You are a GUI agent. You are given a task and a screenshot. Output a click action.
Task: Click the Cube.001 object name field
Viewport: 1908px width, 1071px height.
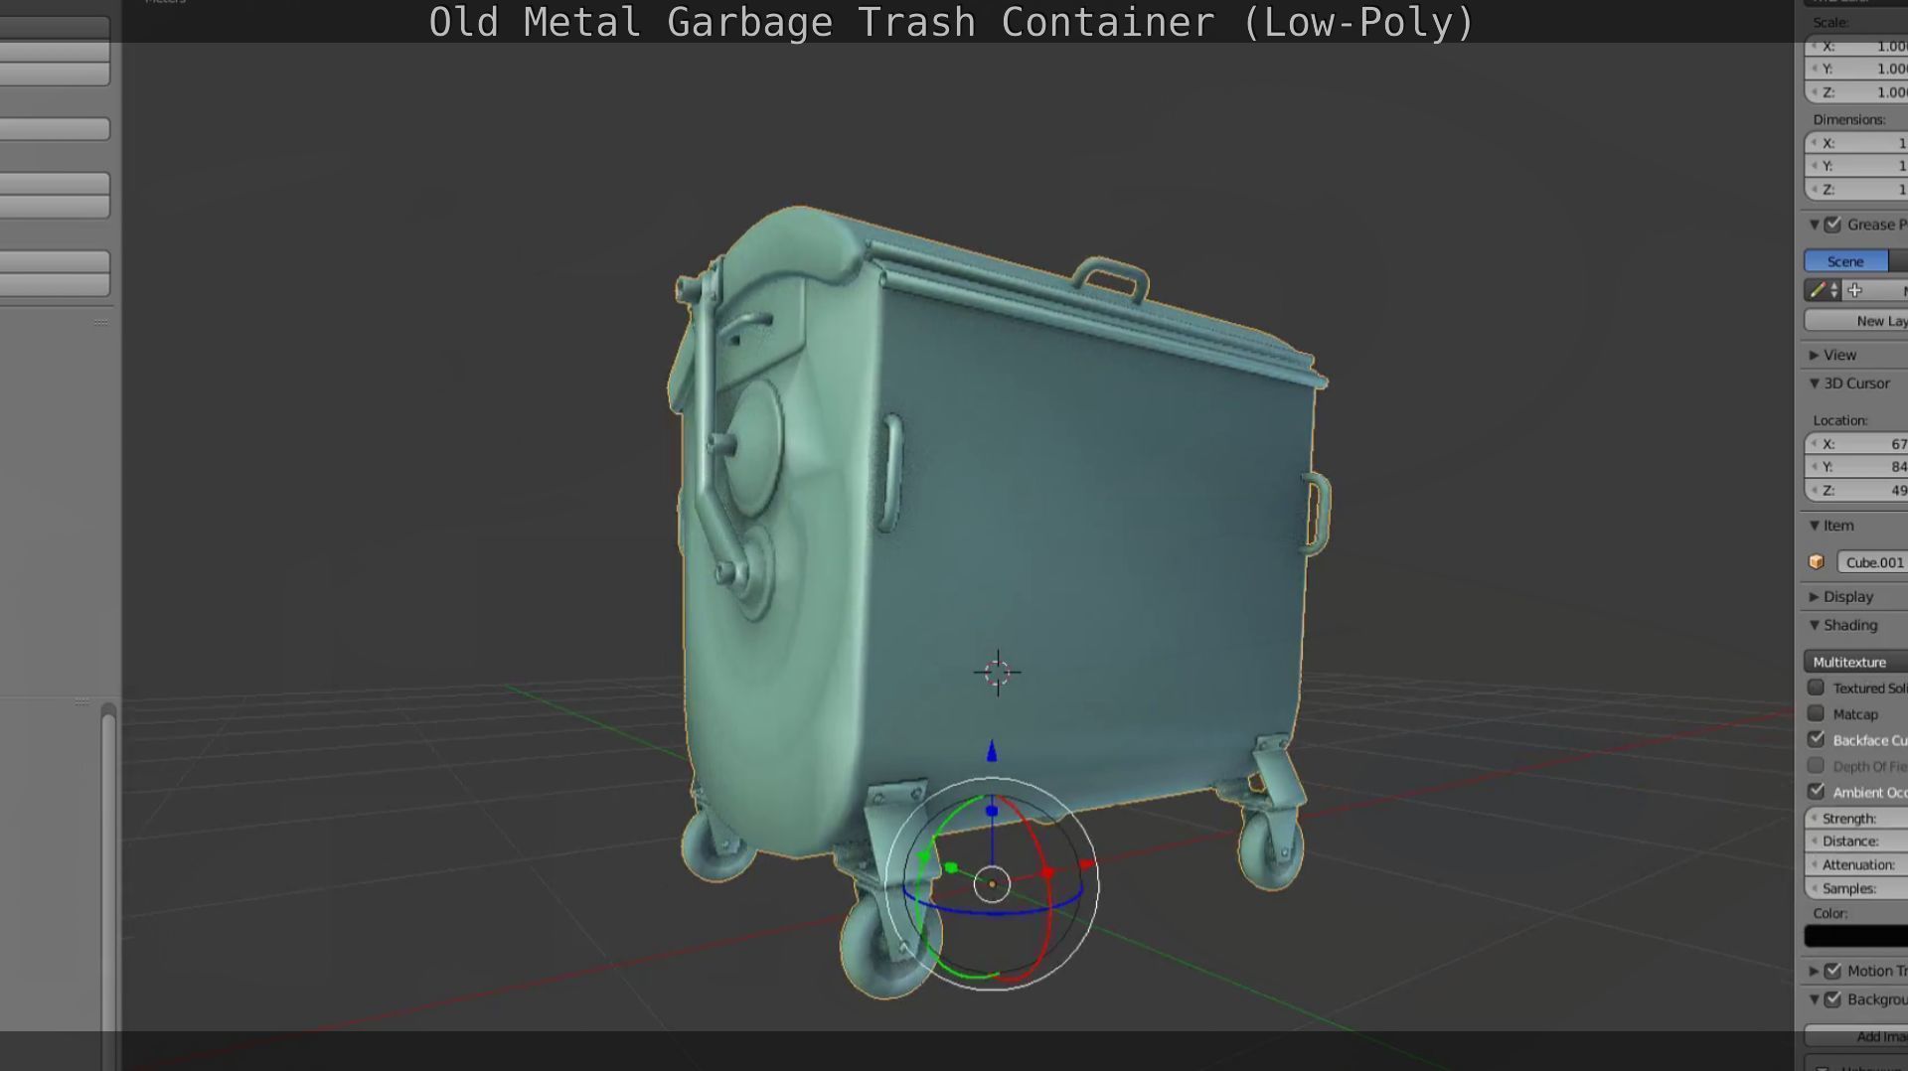[x=1872, y=562]
